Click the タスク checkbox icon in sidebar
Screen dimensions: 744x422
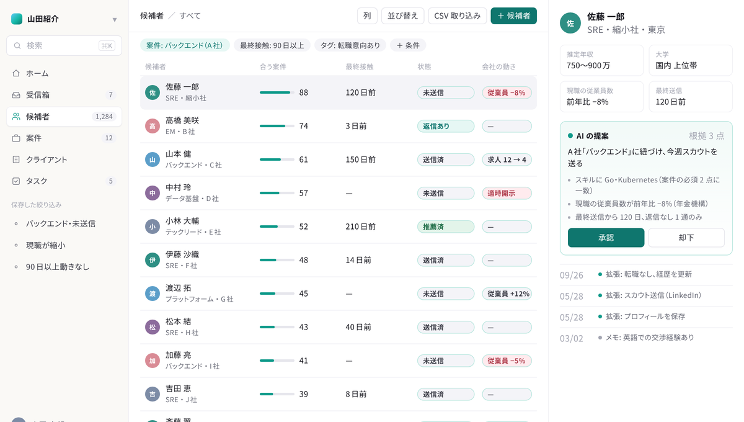click(16, 181)
